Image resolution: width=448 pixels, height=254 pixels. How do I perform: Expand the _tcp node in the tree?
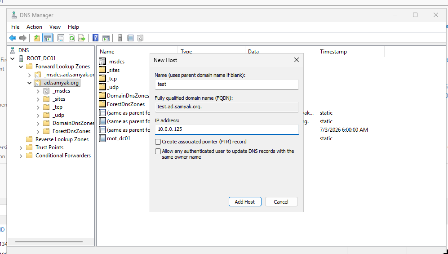(x=38, y=107)
